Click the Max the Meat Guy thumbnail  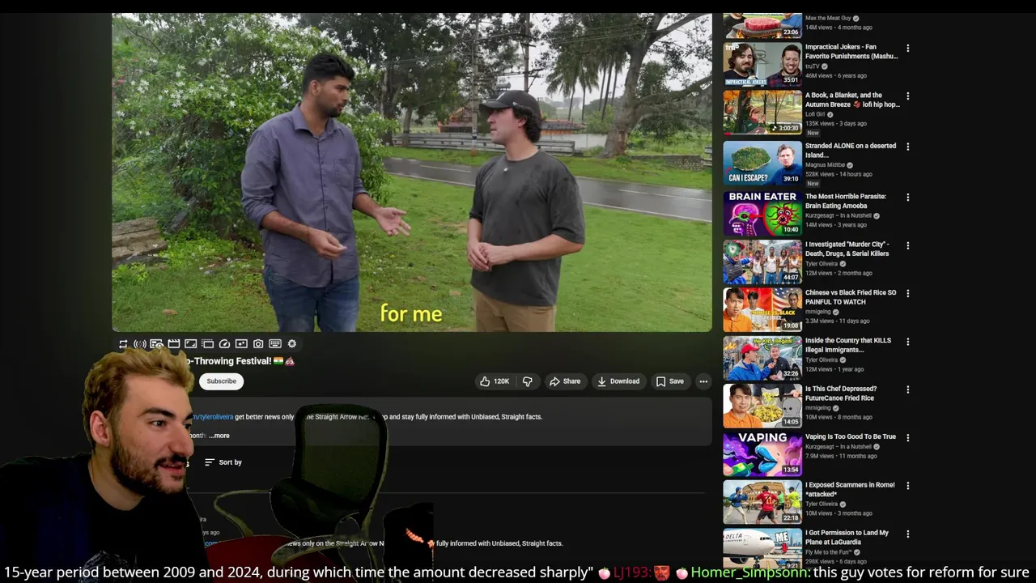pos(762,25)
